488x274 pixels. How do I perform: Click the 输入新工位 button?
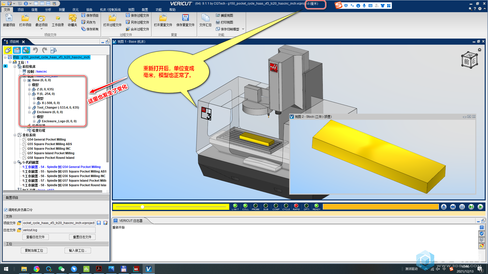(78, 250)
